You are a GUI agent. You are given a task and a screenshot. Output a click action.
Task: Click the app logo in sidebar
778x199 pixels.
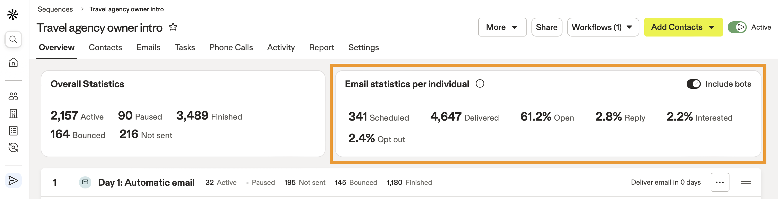[x=13, y=14]
